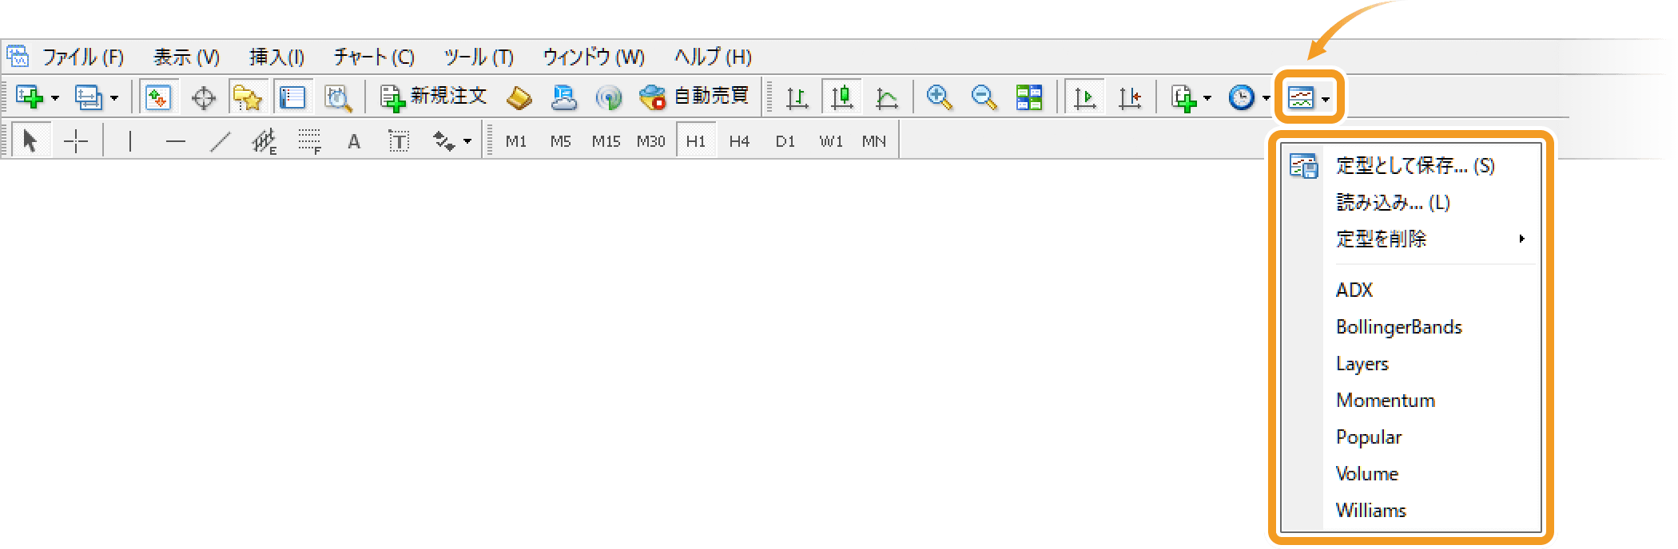Toggle the Navigator folder-star icon
Image resolution: width=1678 pixels, height=549 pixels.
248,97
